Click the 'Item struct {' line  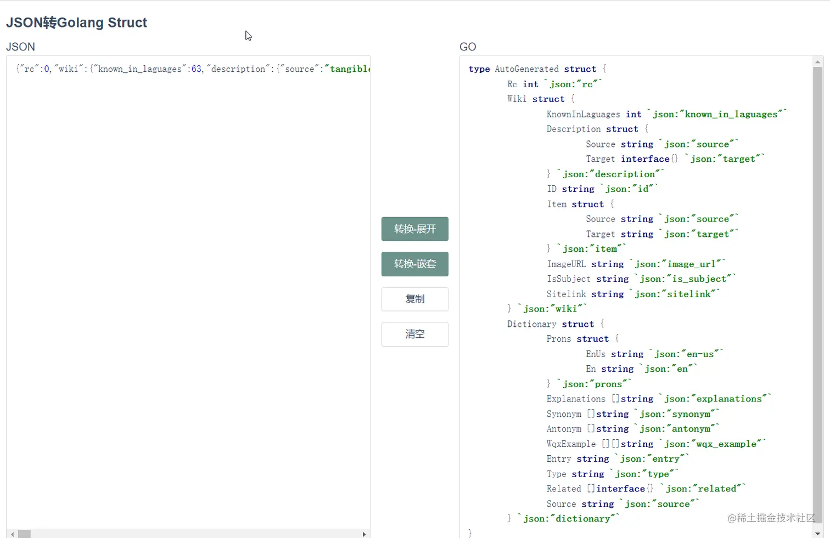coord(581,204)
